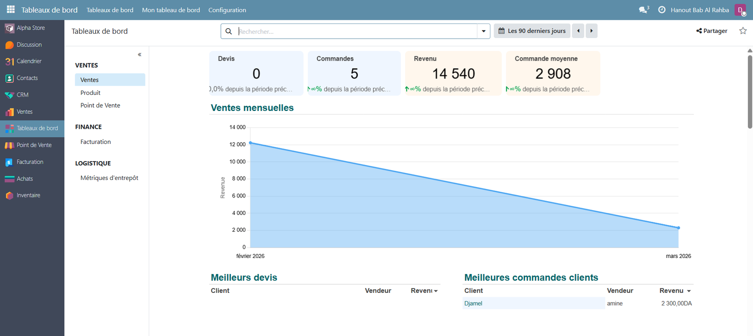The width and height of the screenshot is (753, 336).
Task: Go to the next date period
Action: [x=592, y=31]
